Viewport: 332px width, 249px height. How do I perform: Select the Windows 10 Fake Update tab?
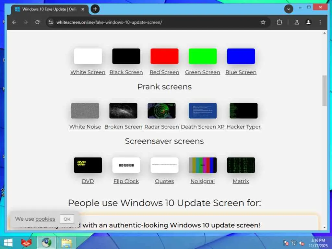[x=50, y=9]
